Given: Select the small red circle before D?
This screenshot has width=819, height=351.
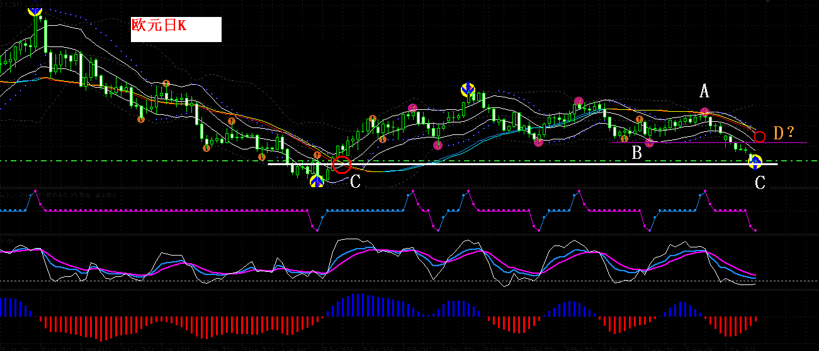Looking at the screenshot, I should click(760, 136).
